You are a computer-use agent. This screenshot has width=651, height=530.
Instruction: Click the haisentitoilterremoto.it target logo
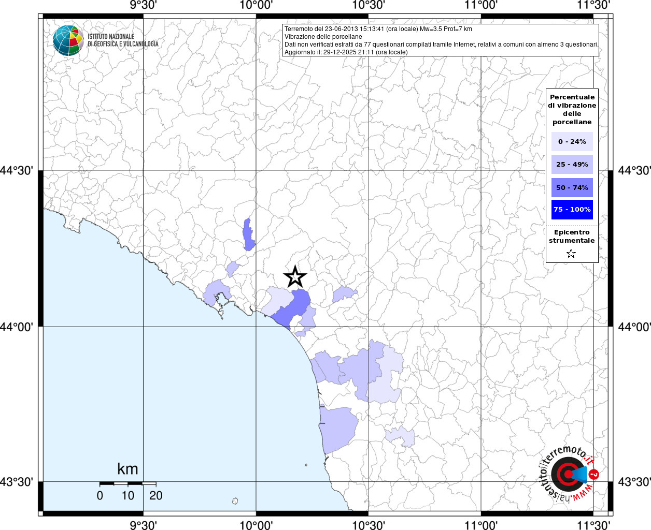tap(570, 474)
